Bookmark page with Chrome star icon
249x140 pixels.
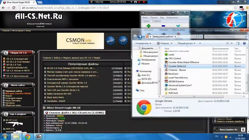[x=235, y=8]
